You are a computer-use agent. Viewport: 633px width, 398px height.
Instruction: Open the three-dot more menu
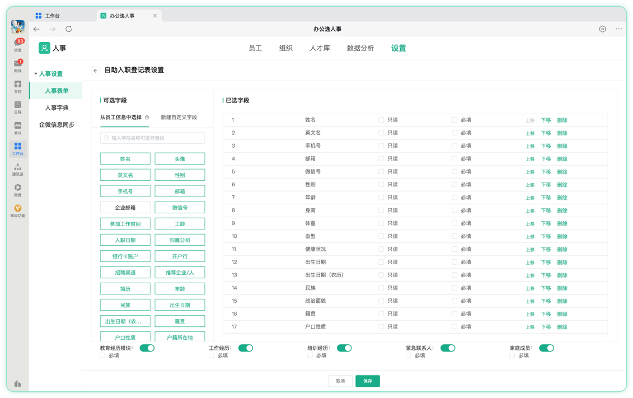tap(619, 29)
